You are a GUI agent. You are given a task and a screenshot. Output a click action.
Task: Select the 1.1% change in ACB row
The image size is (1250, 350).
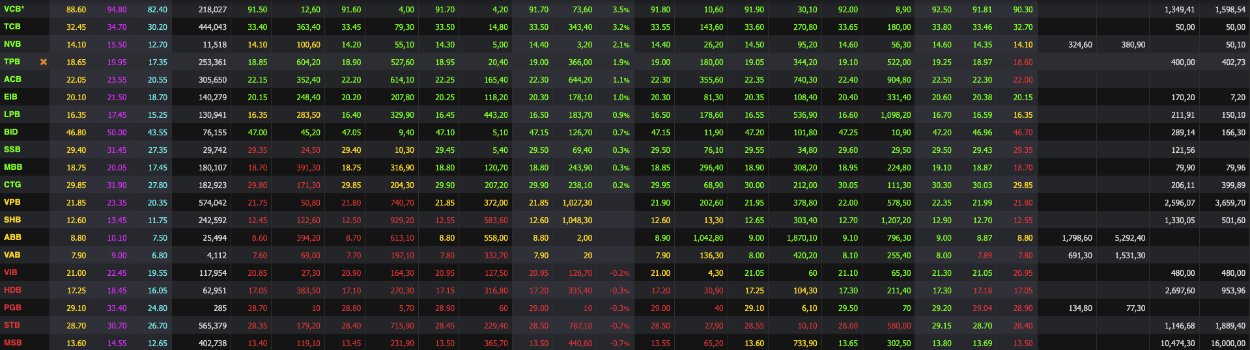[621, 80]
